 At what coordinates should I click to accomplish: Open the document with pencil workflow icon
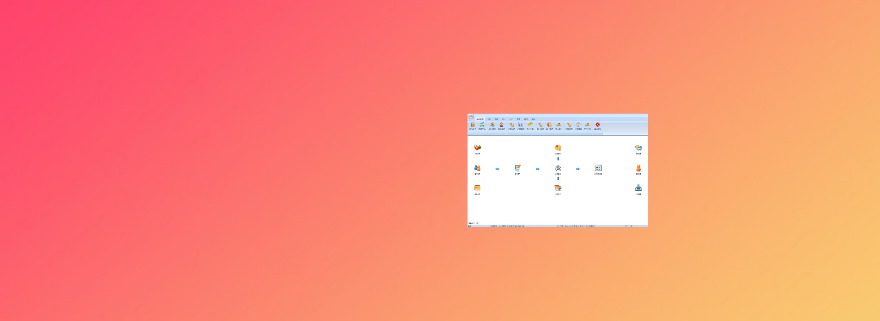click(x=517, y=169)
